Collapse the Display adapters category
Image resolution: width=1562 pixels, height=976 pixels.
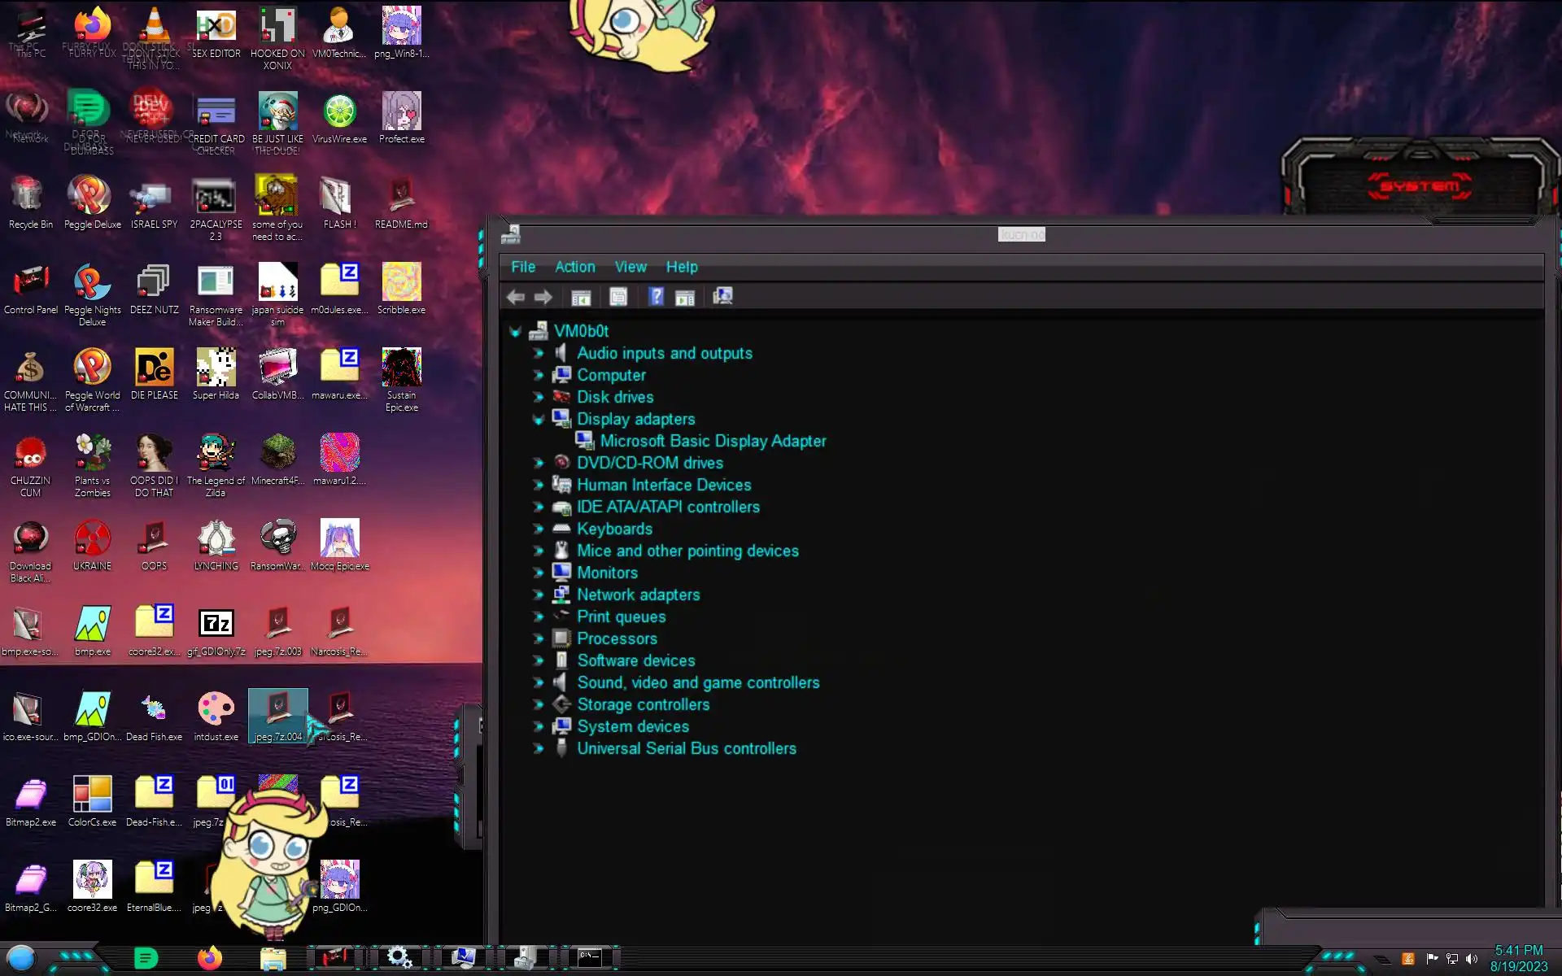tap(538, 420)
